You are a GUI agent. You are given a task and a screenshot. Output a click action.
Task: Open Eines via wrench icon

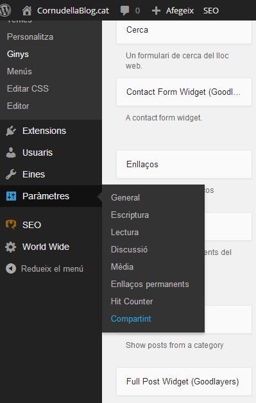pos(10,174)
